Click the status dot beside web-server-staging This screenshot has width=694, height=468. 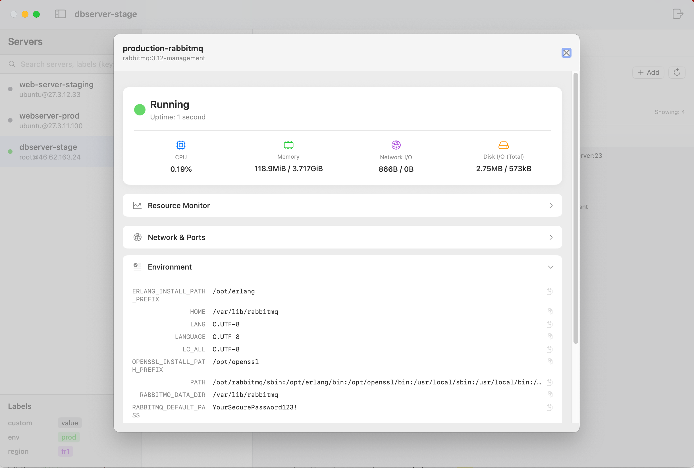pyautogui.click(x=10, y=89)
